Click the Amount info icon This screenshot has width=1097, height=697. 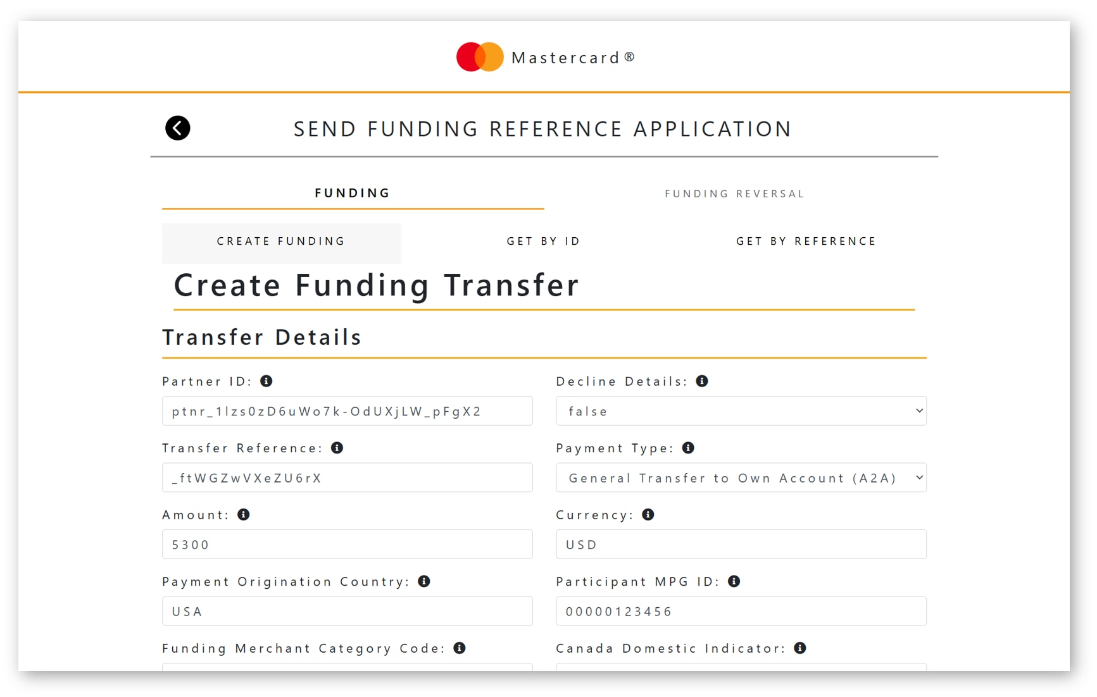tap(244, 514)
